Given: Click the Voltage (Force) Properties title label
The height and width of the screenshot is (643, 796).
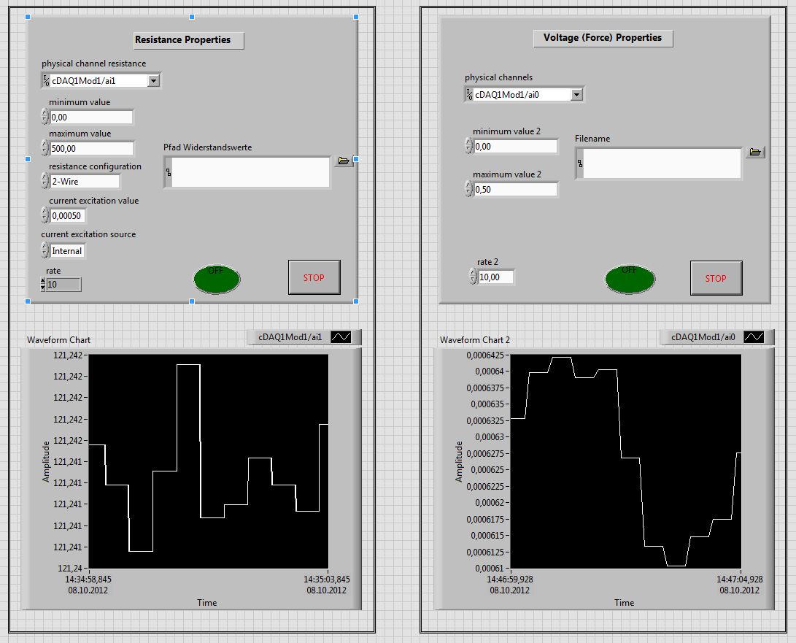Looking at the screenshot, I should [x=603, y=37].
